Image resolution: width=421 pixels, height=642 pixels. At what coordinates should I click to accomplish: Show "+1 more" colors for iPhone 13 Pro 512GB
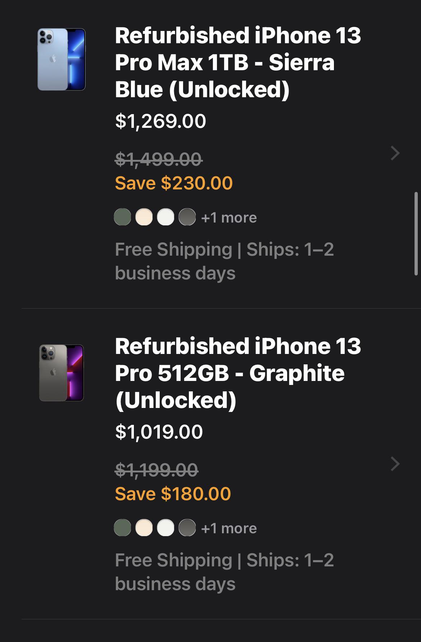point(229,528)
